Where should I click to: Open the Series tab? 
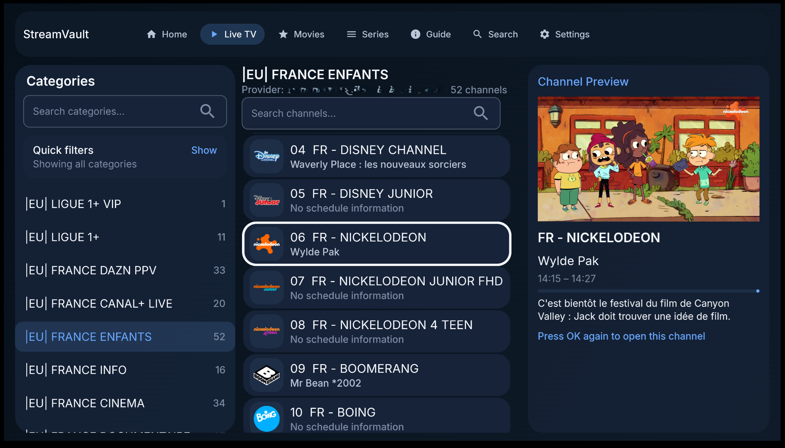click(368, 34)
